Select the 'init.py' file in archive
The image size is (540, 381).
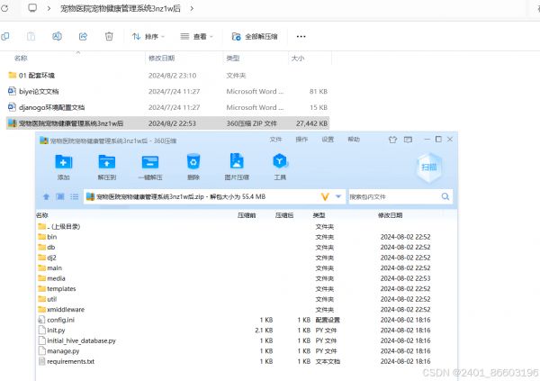[51, 330]
